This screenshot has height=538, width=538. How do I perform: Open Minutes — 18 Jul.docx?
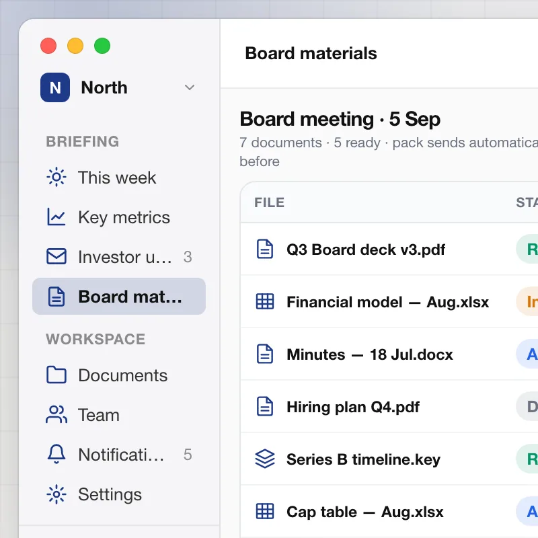tap(370, 354)
